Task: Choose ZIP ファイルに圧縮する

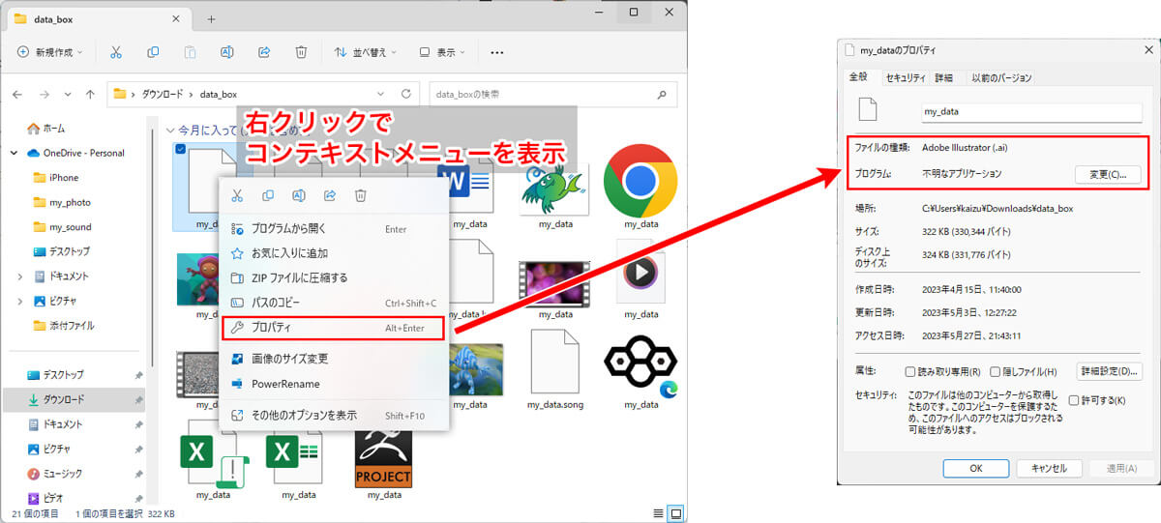Action: tap(336, 277)
